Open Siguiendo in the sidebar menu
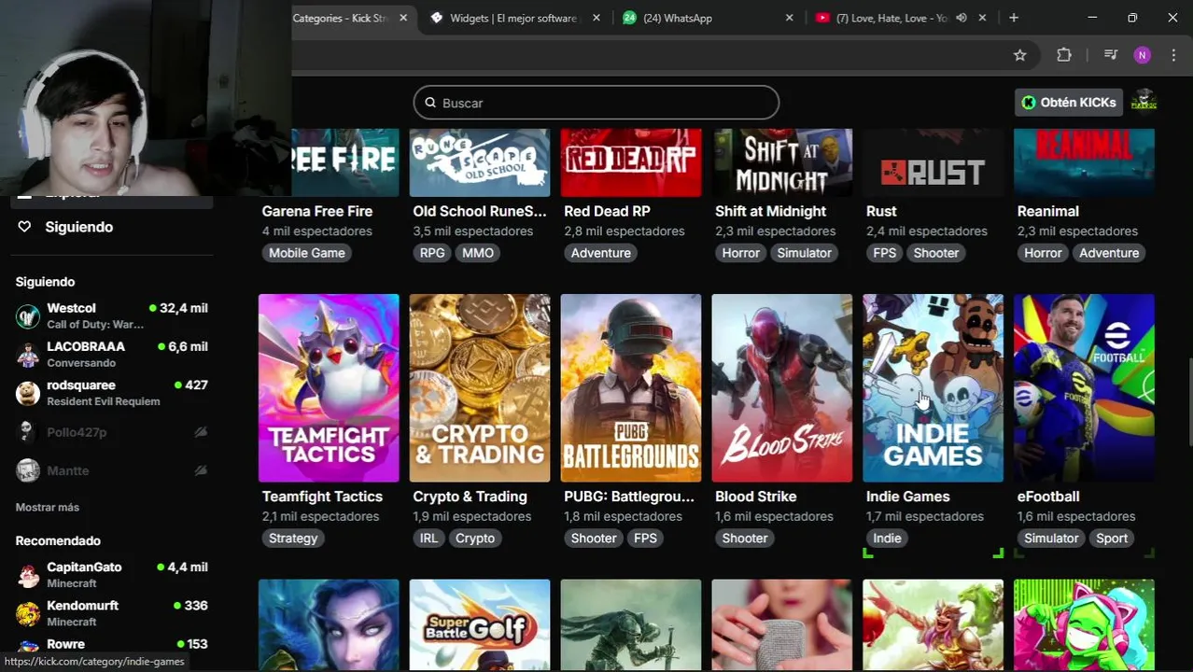Image resolution: width=1193 pixels, height=672 pixels. [x=78, y=227]
